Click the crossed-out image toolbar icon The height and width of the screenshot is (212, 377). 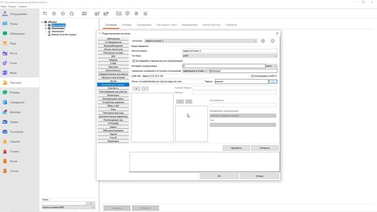pos(145,14)
